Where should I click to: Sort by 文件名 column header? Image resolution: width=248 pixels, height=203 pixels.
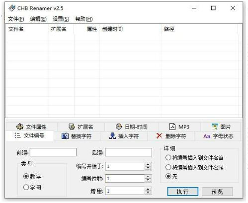(27, 29)
